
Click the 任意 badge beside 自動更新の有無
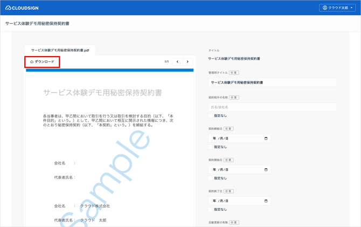(x=234, y=223)
